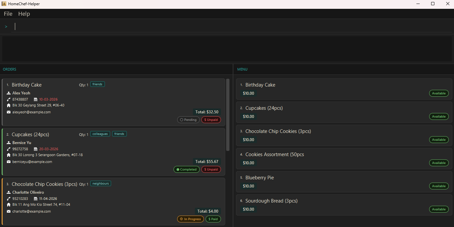The width and height of the screenshot is (454, 227).
Task: Click the email icon beside berniceyu@example.com
Action: 8,162
